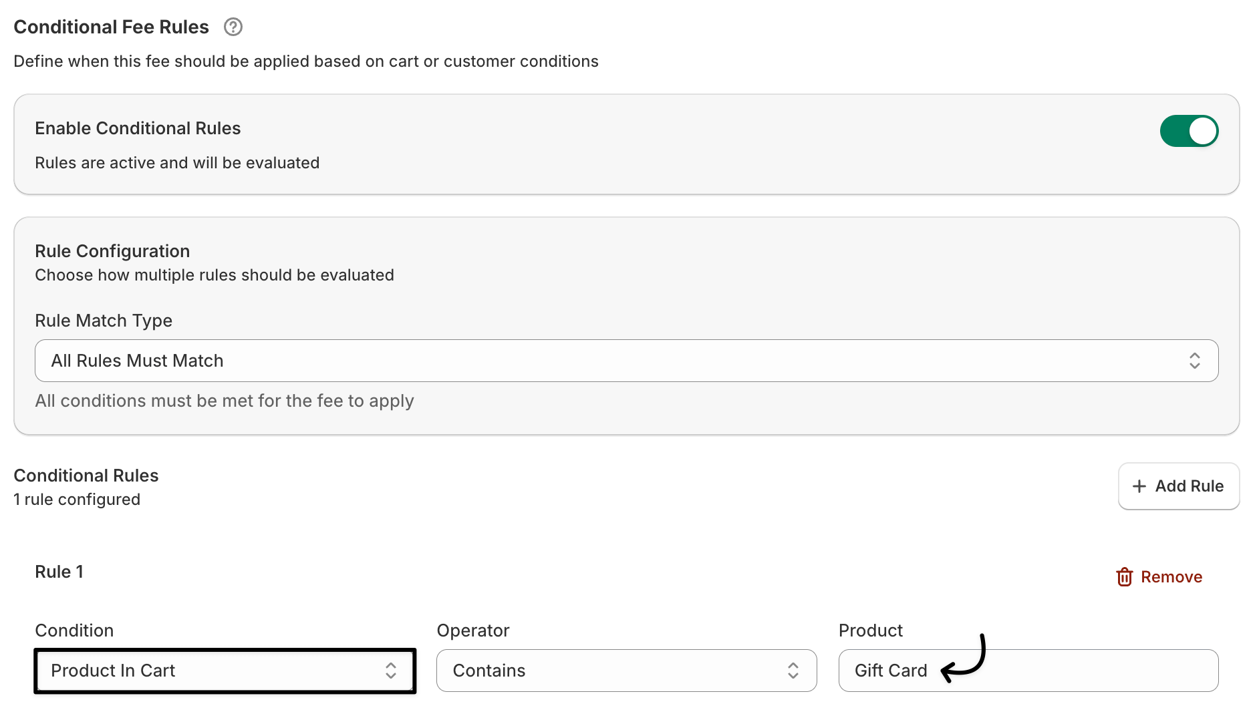Click the Remove link for Rule 1
1255x728 pixels.
point(1171,577)
